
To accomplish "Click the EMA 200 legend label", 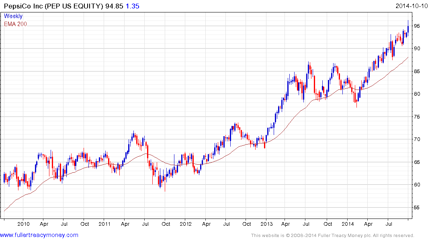I will pos(15,24).
